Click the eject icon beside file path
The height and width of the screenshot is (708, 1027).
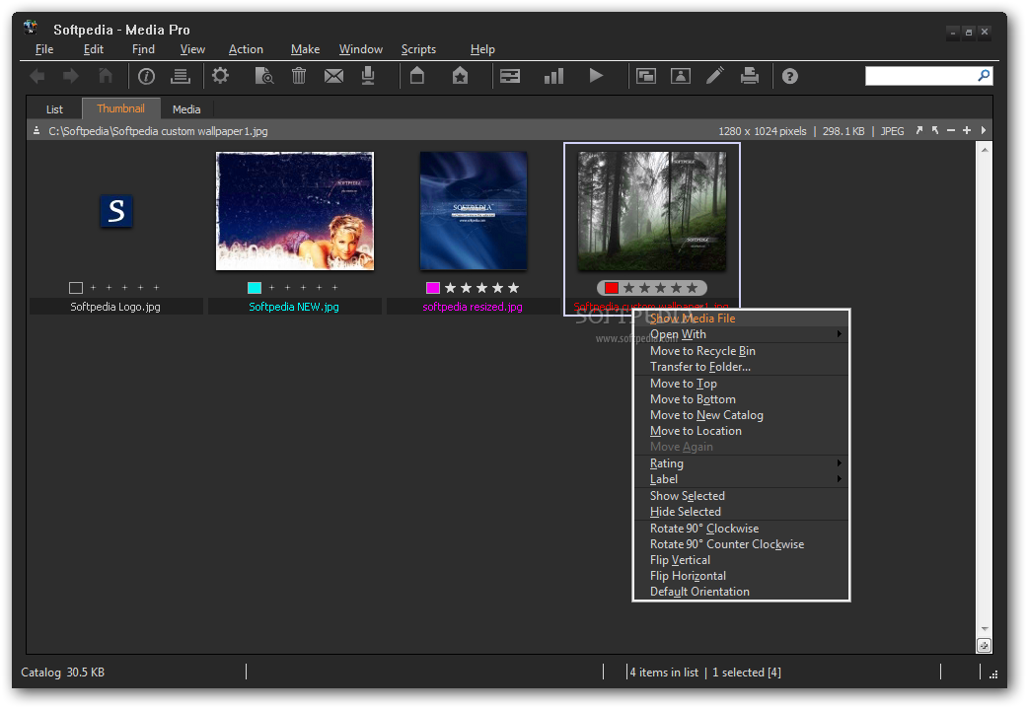point(37,131)
